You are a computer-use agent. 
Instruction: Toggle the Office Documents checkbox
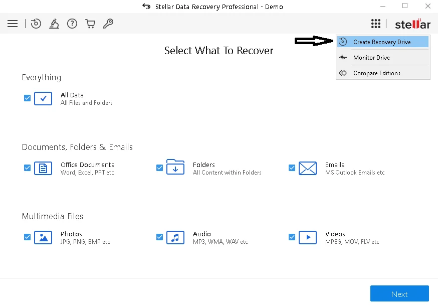(x=28, y=168)
